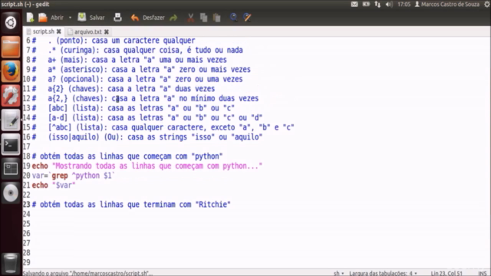Open the workspace switcher in launcher
Viewport: 491px width, 276px height.
[x=11, y=169]
